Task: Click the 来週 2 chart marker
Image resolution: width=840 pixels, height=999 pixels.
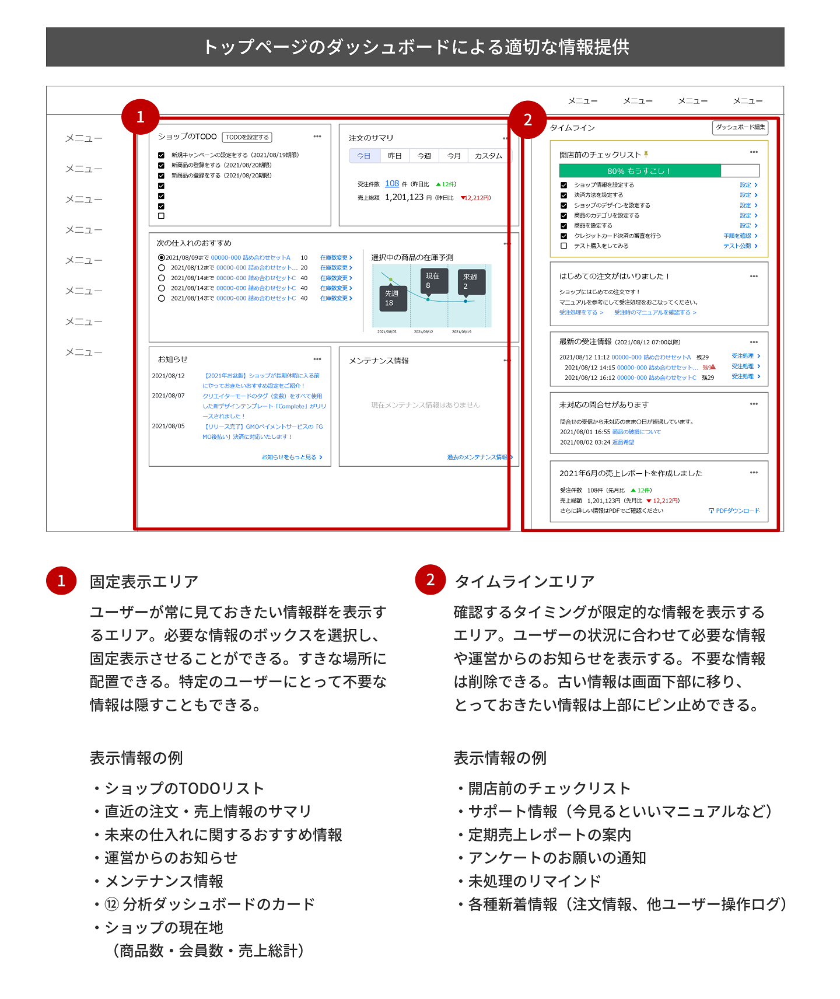Action: pos(471,282)
